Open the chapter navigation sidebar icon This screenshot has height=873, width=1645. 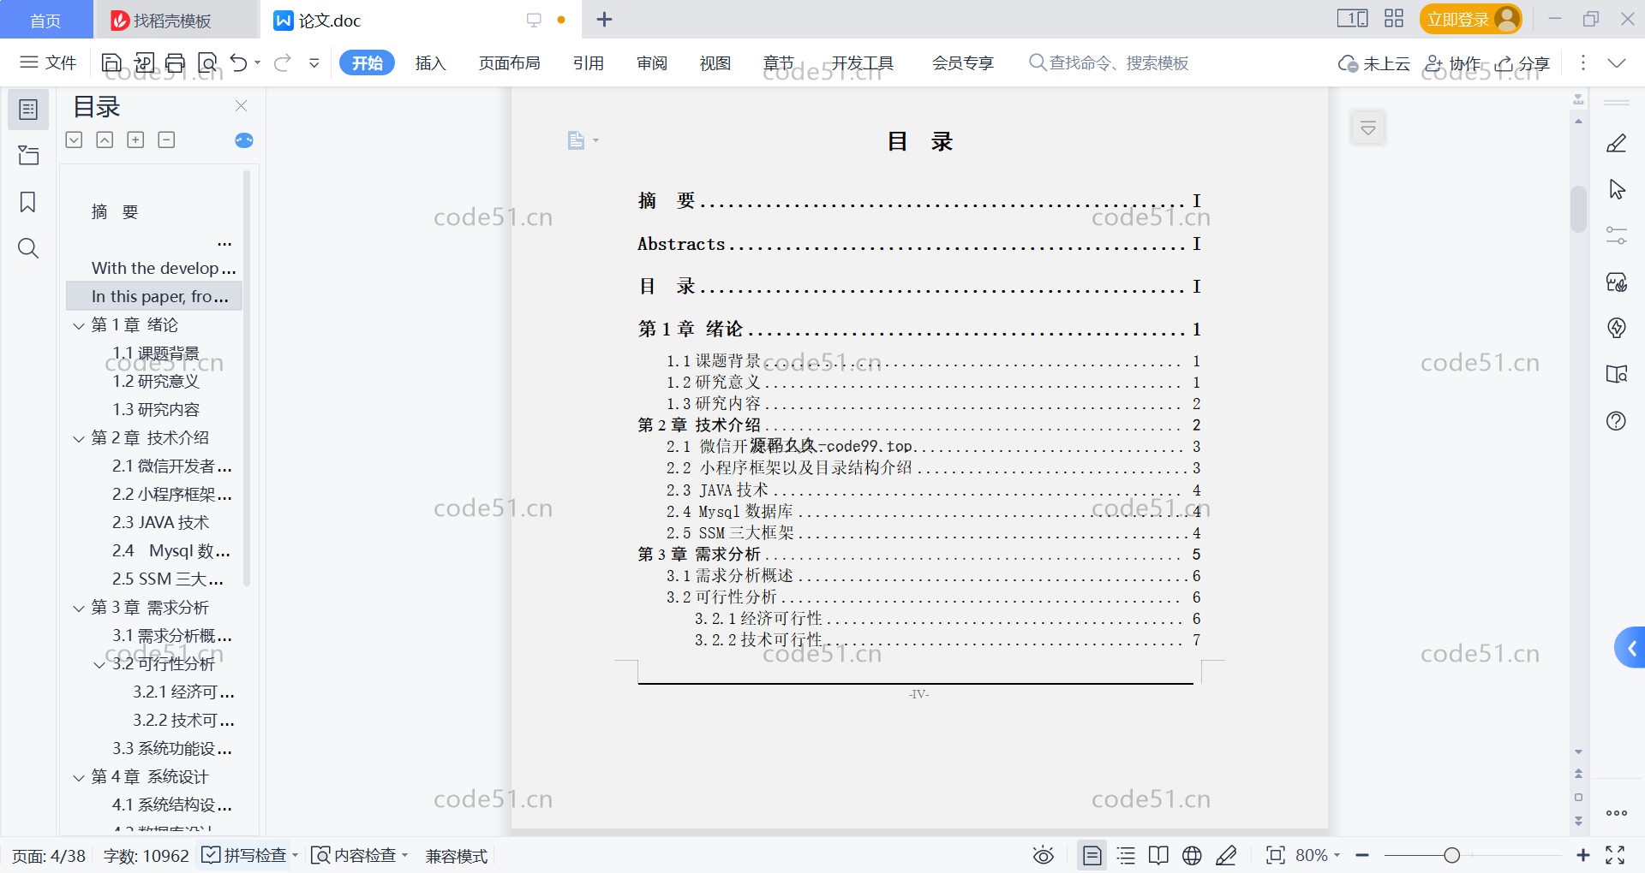click(x=28, y=155)
